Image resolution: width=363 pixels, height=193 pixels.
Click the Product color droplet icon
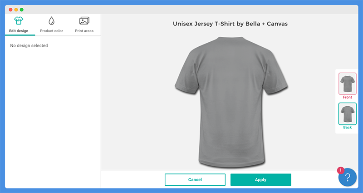51,20
